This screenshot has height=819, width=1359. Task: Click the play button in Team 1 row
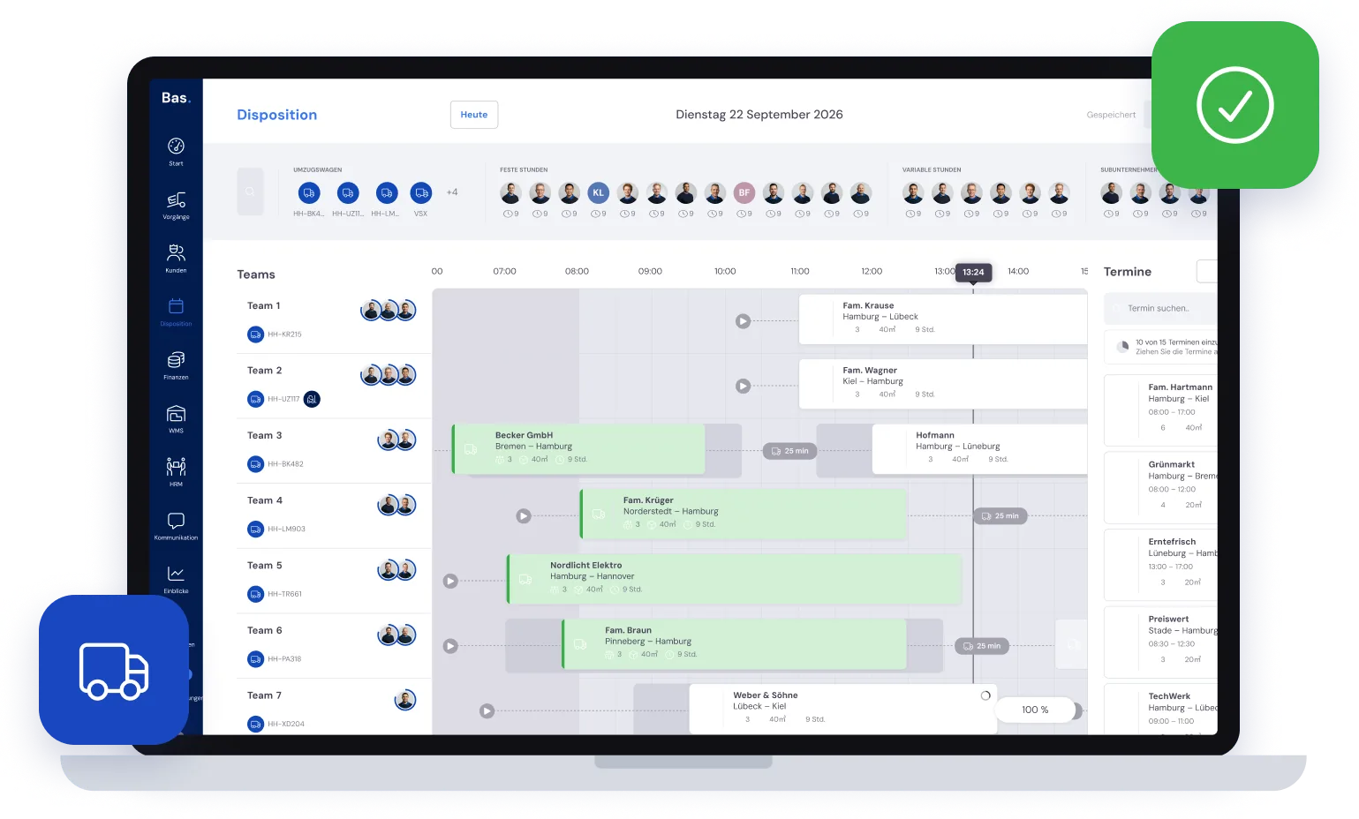744,321
